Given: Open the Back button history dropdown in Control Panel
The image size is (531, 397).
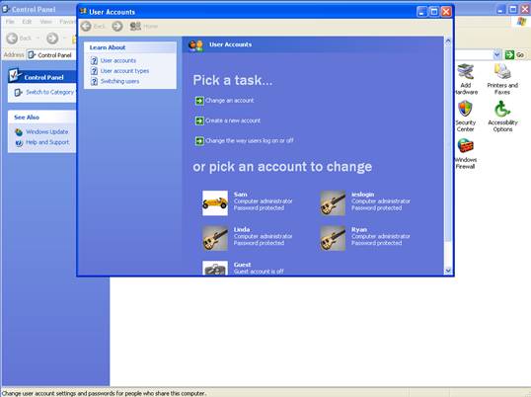Looking at the screenshot, I should click(x=38, y=39).
